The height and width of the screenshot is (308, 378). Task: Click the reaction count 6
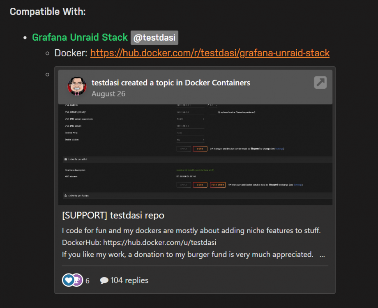point(88,281)
